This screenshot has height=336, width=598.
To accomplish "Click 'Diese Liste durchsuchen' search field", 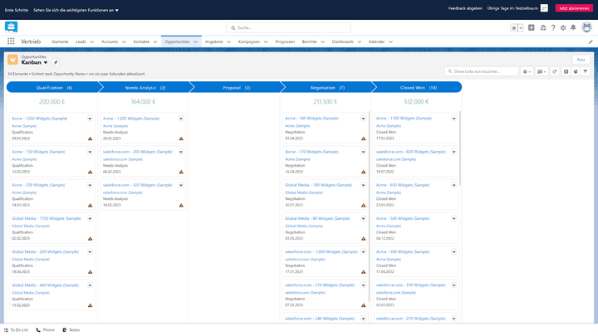I will 482,71.
